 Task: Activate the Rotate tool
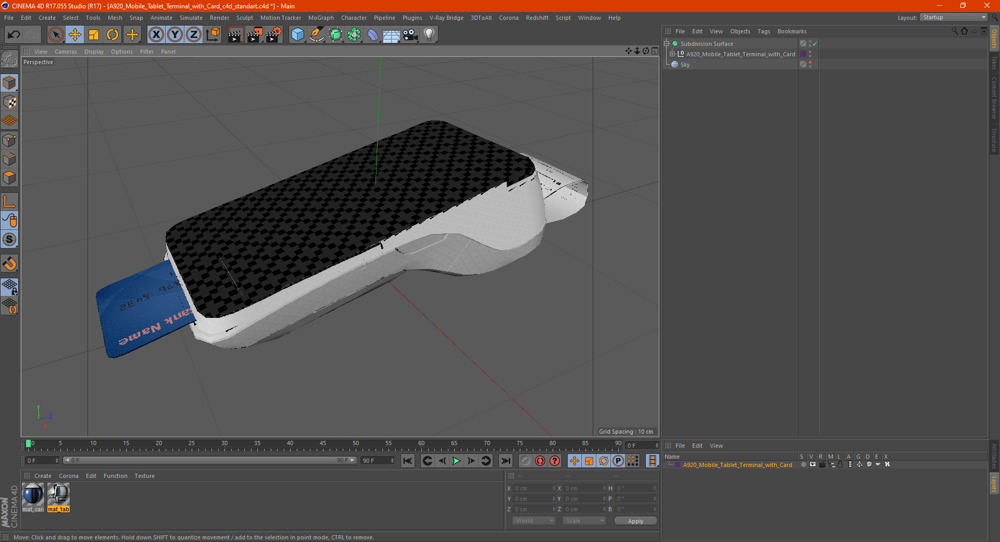[x=113, y=35]
